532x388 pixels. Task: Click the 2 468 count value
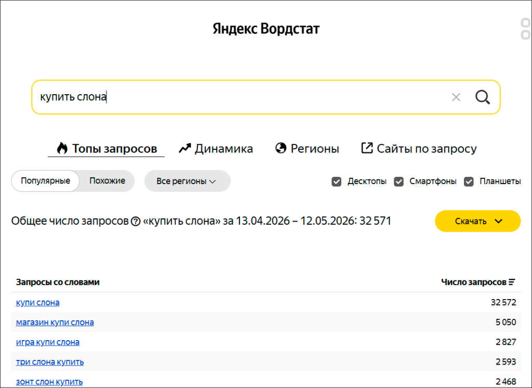point(506,382)
